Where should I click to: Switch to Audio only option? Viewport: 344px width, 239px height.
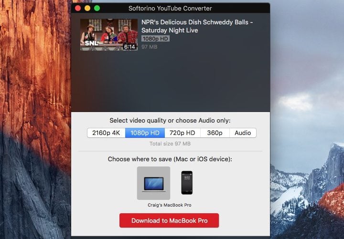pos(243,133)
